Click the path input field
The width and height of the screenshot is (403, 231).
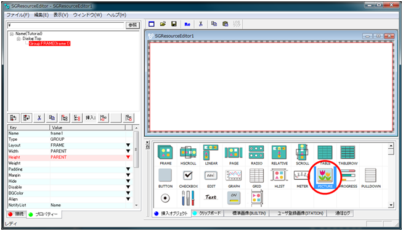coord(66,25)
